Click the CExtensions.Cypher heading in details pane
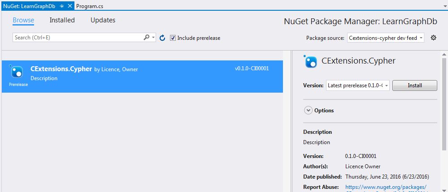This screenshot has width=448, height=192. click(x=359, y=61)
